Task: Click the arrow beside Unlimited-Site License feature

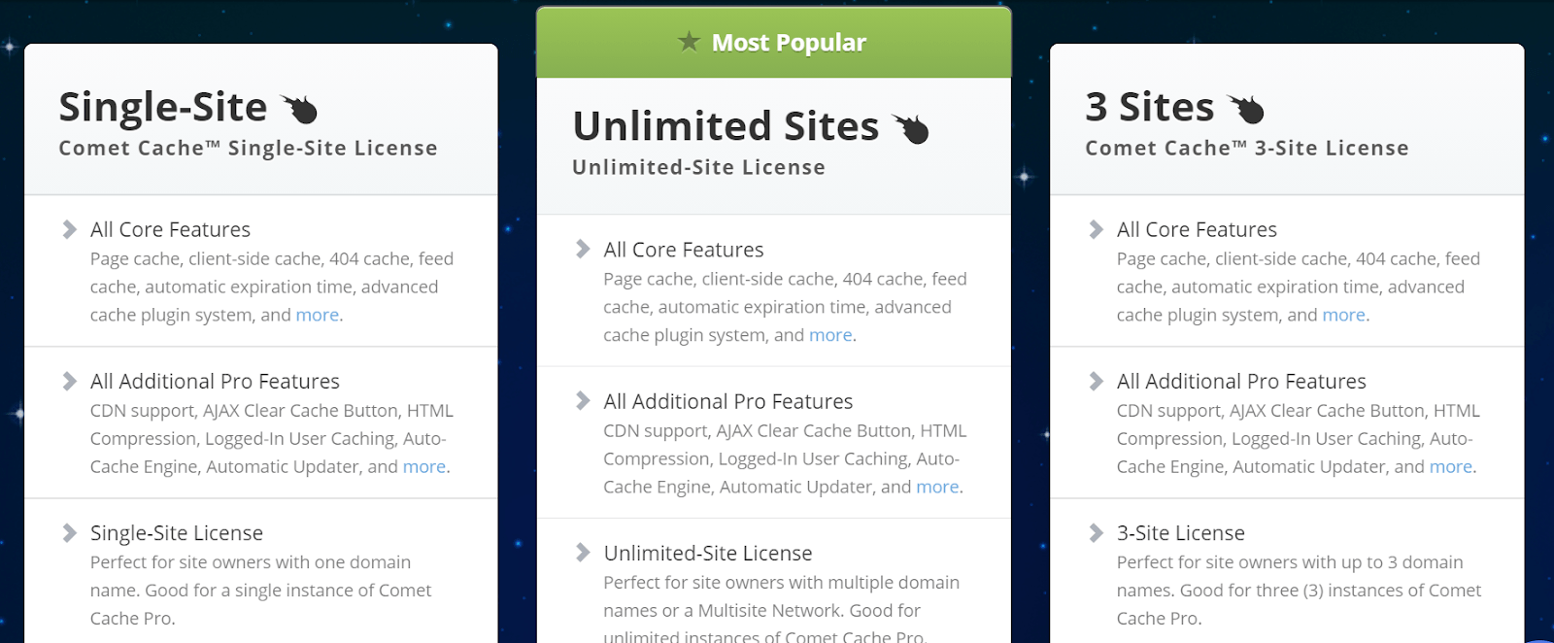Action: [583, 553]
